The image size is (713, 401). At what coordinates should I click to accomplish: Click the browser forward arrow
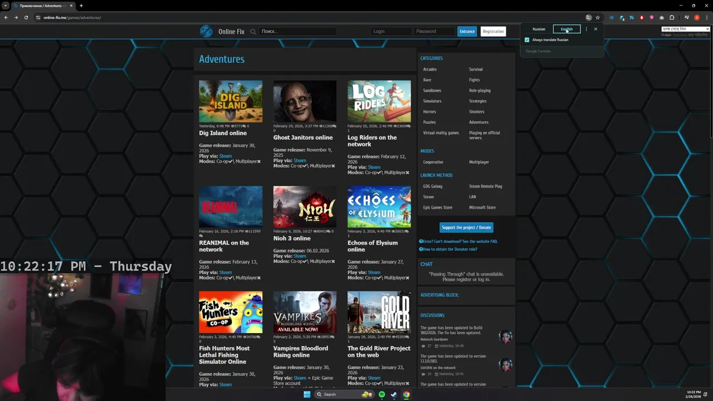pyautogui.click(x=16, y=17)
